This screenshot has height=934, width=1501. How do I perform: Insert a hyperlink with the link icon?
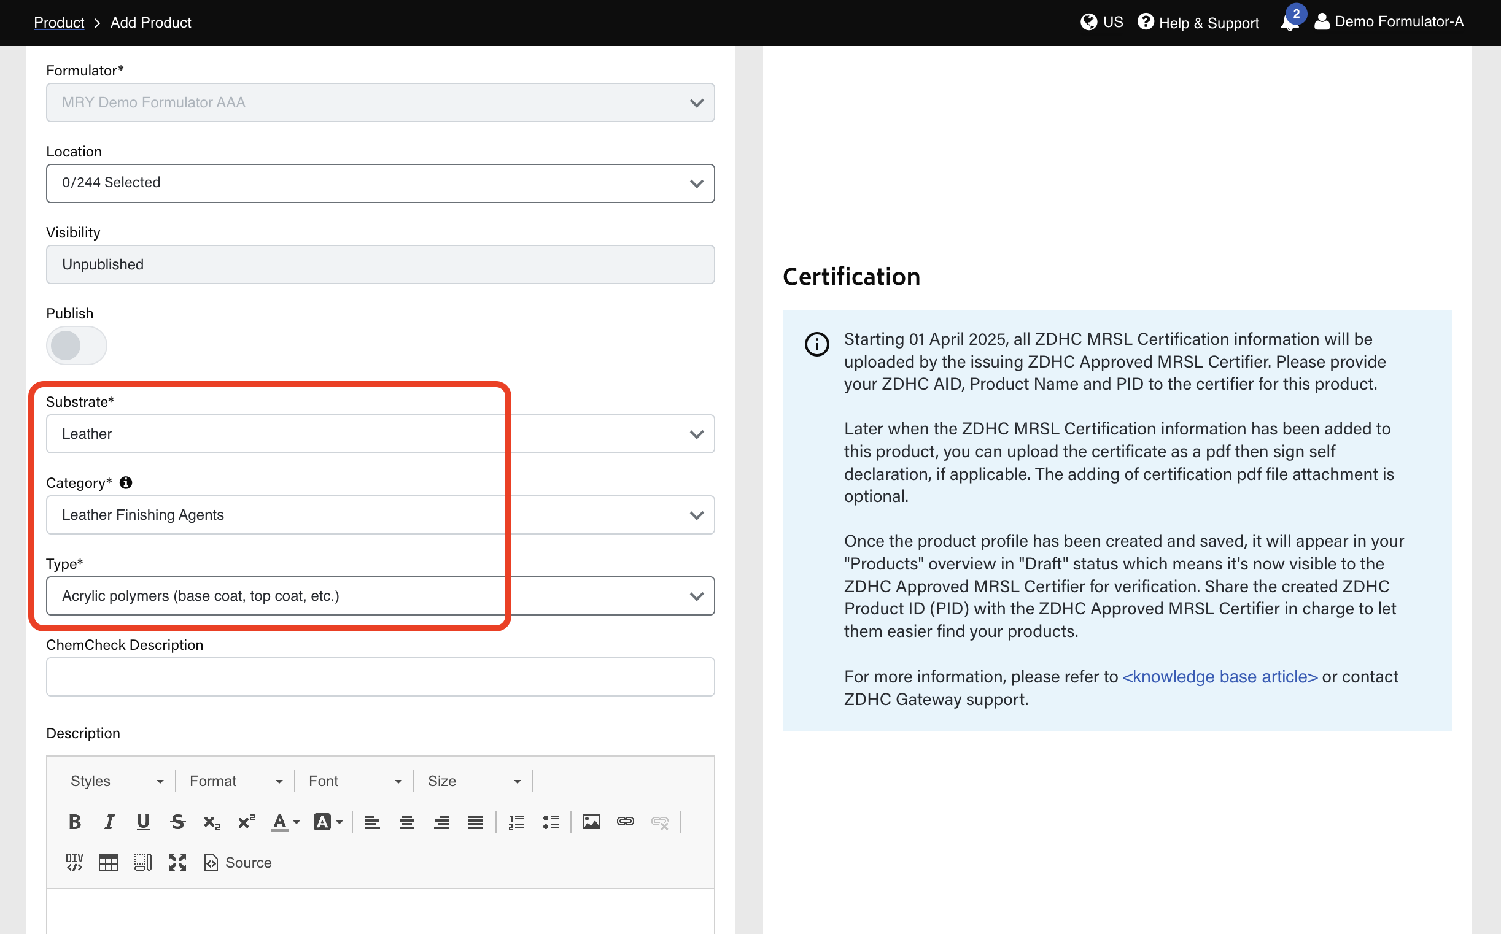[626, 822]
